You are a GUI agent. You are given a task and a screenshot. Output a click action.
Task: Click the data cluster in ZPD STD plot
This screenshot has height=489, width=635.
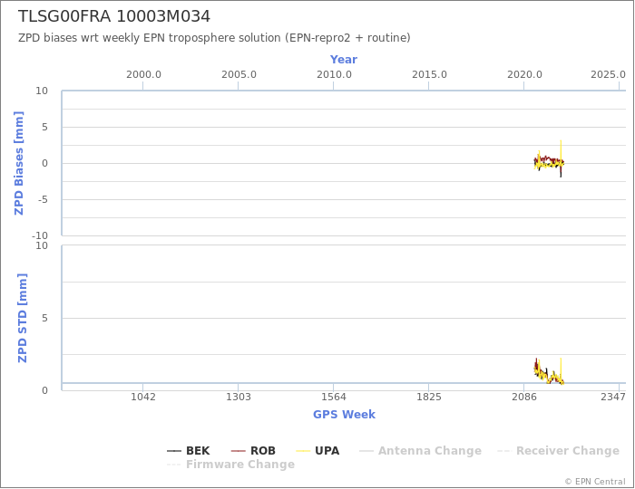549,372
